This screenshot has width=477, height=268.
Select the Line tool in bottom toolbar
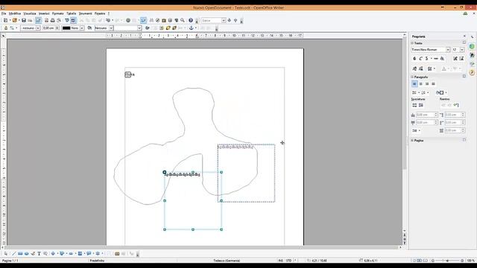tap(13, 253)
